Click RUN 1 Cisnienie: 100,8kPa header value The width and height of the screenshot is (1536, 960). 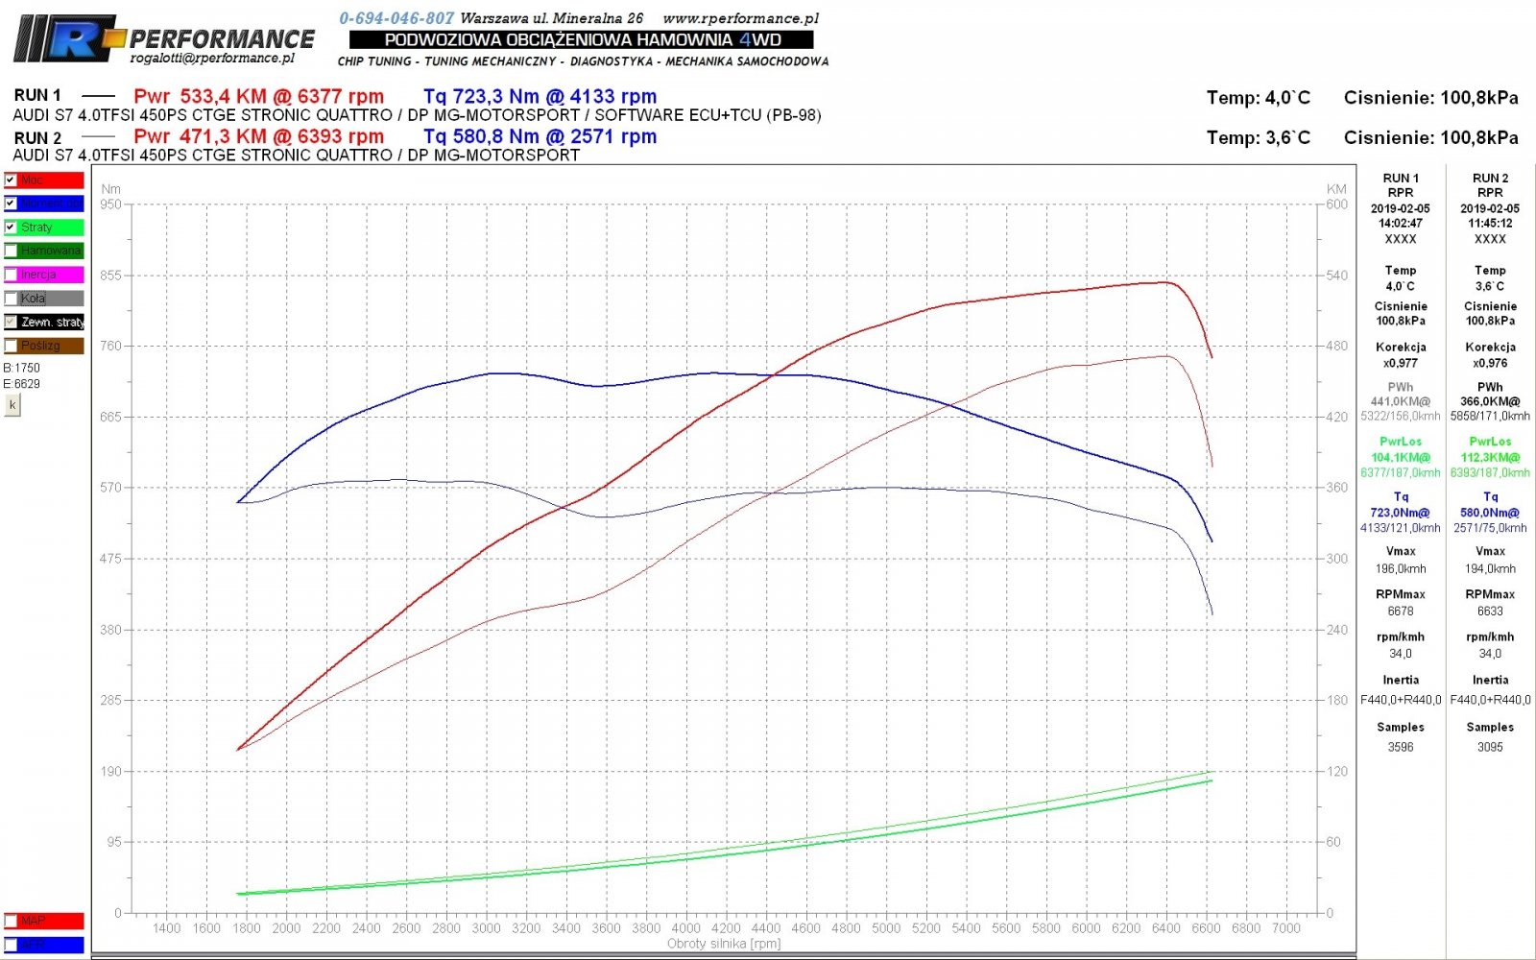tap(1431, 98)
